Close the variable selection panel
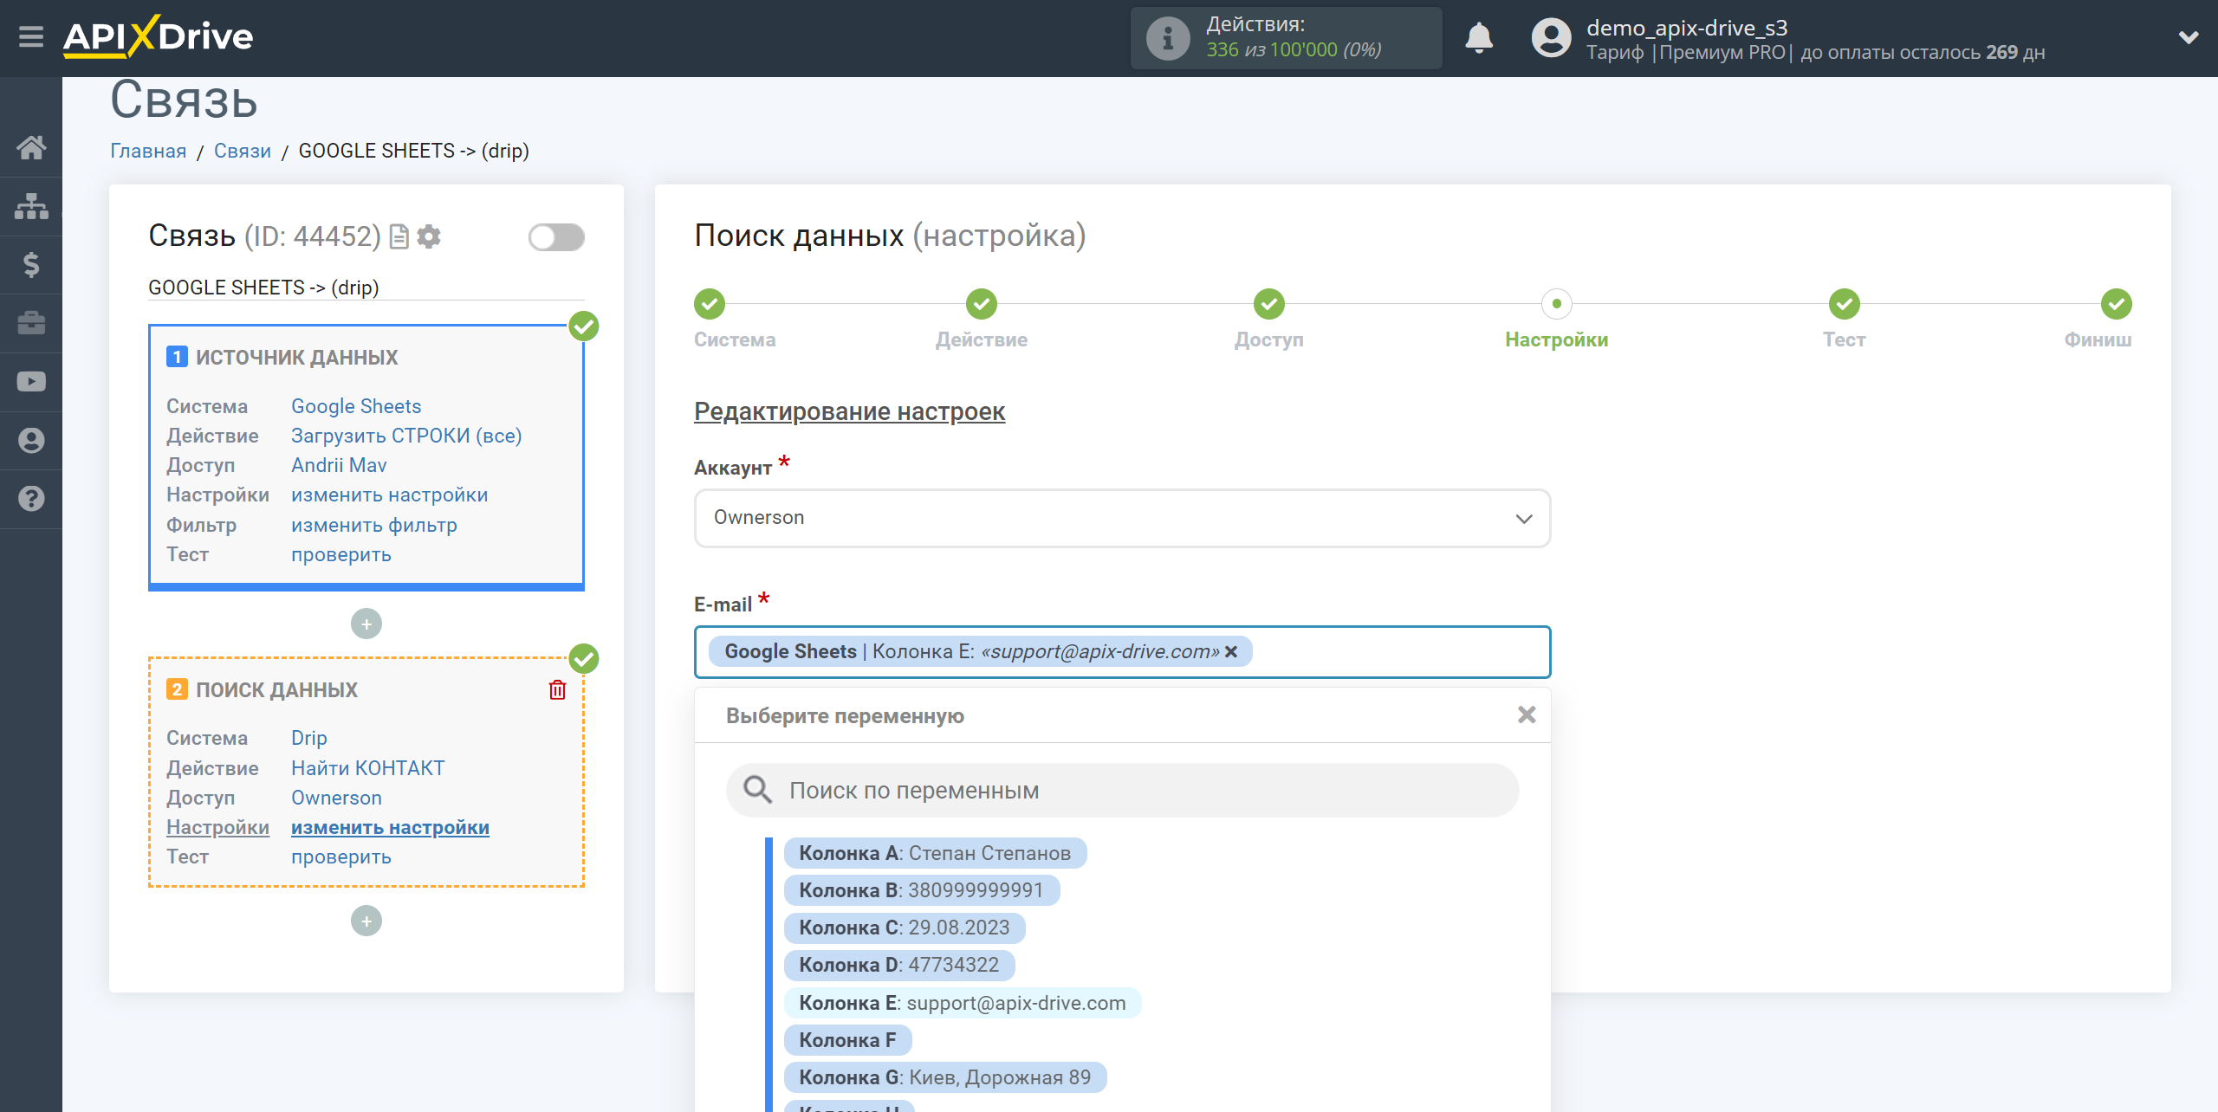2218x1112 pixels. pos(1527,714)
